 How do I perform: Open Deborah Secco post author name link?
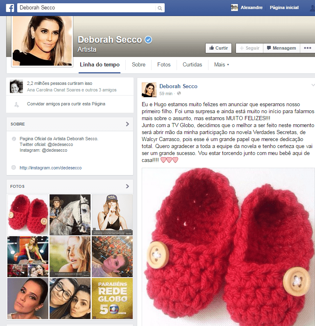178,86
